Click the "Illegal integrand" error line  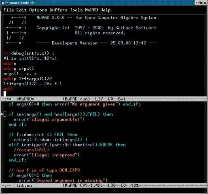click(x=47, y=155)
